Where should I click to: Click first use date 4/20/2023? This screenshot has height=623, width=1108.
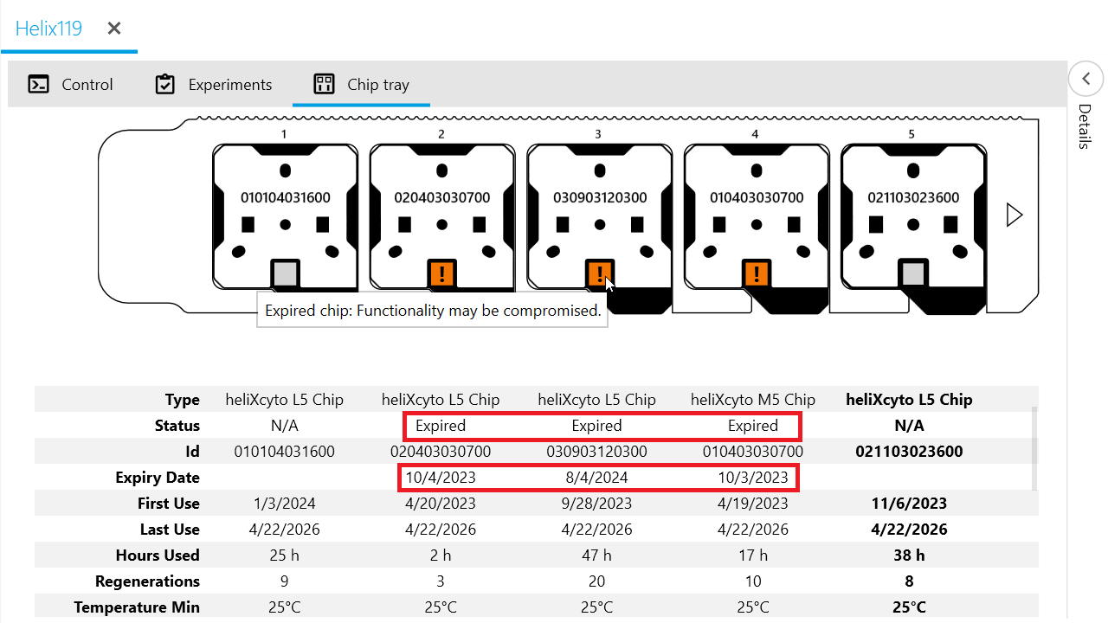[441, 504]
